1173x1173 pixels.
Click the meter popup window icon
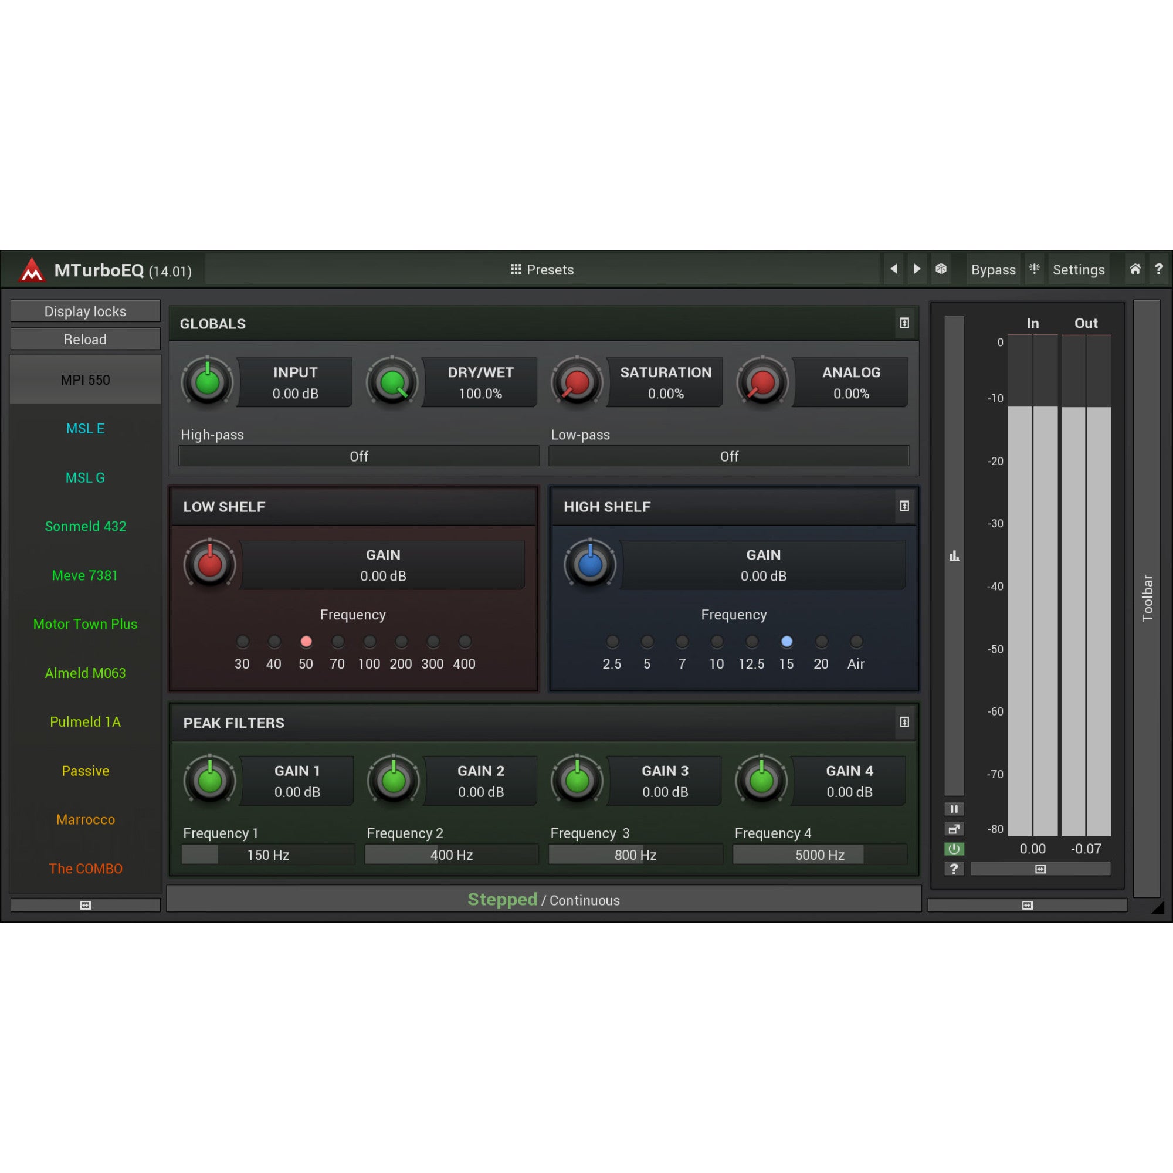coord(954,829)
